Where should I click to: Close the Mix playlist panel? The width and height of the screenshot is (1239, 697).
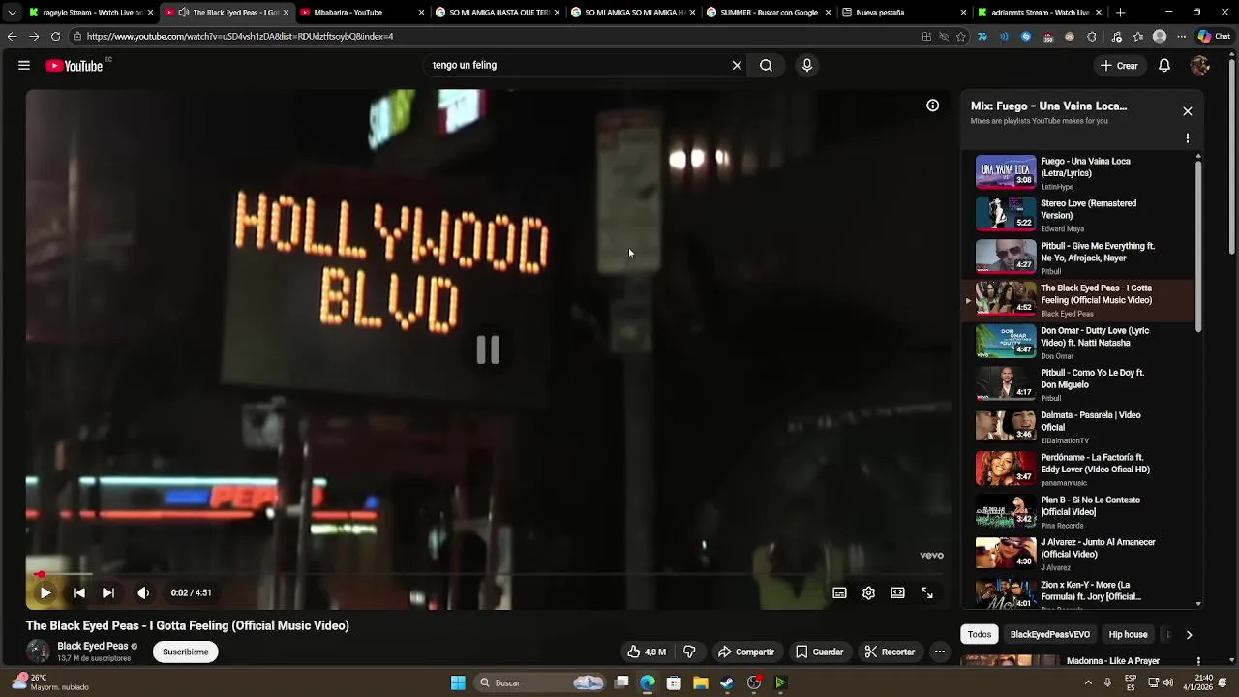point(1188,111)
